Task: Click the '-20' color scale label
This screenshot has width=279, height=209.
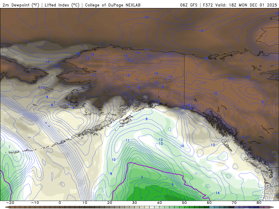Action: (x=10, y=203)
